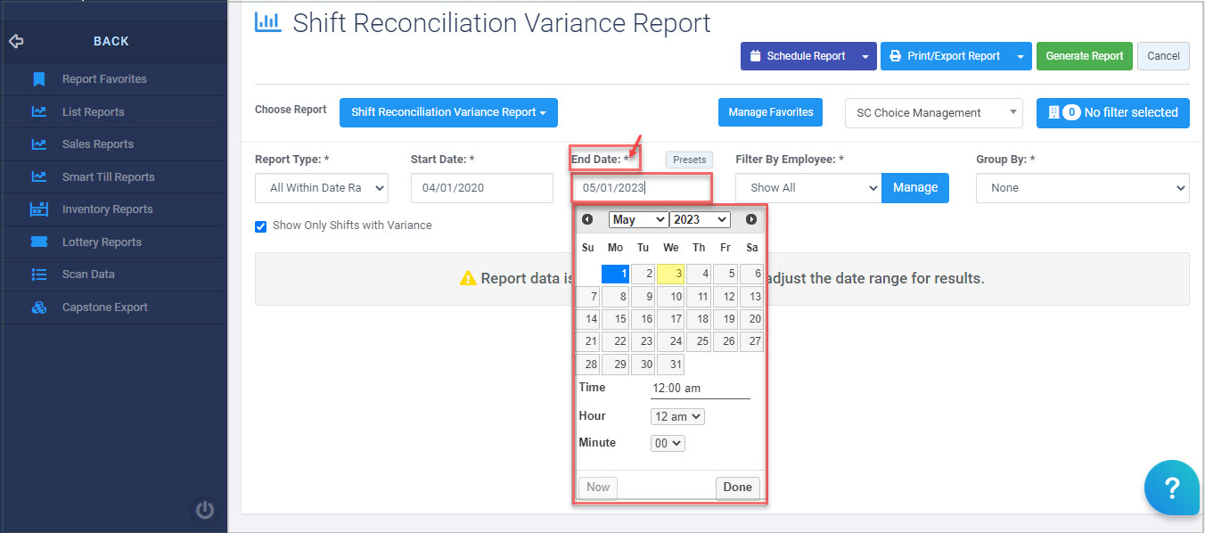The width and height of the screenshot is (1205, 533).
Task: Open the Schedule Report menu
Action: pos(799,55)
